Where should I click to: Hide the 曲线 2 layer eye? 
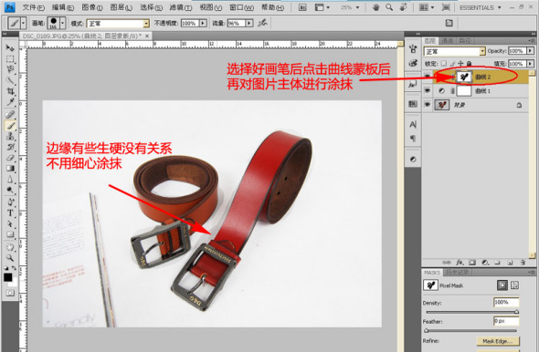click(428, 77)
